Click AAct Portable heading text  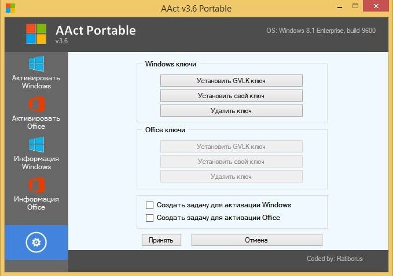96,30
